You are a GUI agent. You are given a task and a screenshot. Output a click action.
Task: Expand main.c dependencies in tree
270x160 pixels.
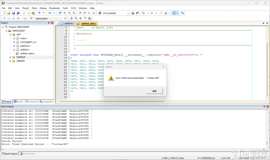(14, 38)
